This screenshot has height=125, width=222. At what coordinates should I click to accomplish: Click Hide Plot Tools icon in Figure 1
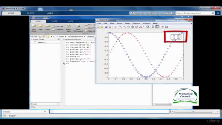click(162, 27)
